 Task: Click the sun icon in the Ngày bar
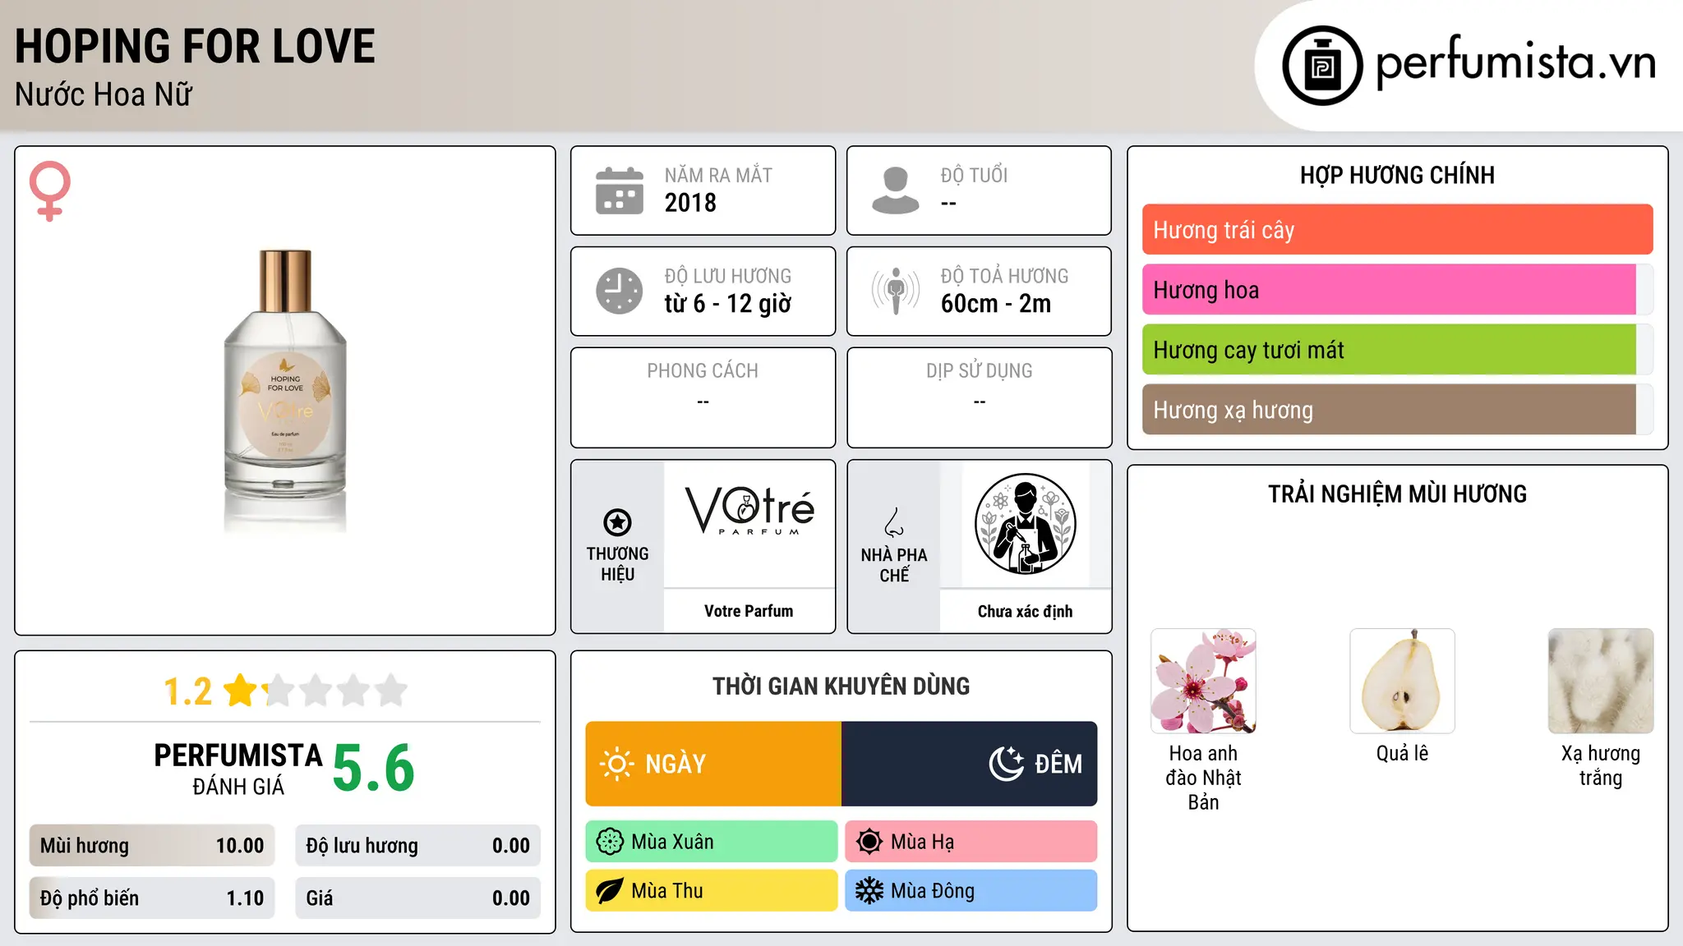(617, 764)
